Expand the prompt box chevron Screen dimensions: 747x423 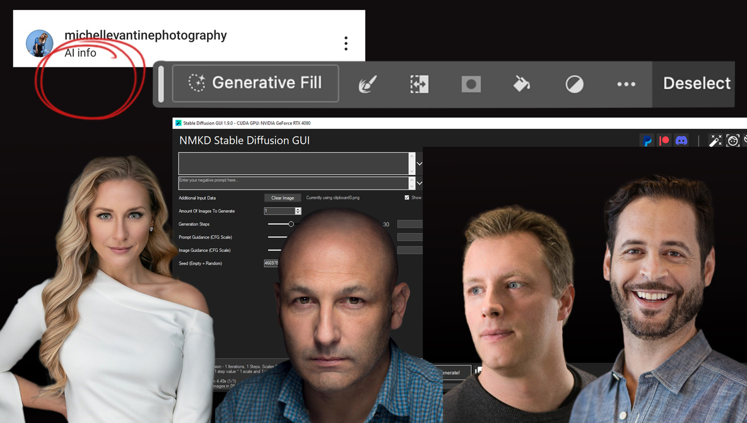click(419, 164)
